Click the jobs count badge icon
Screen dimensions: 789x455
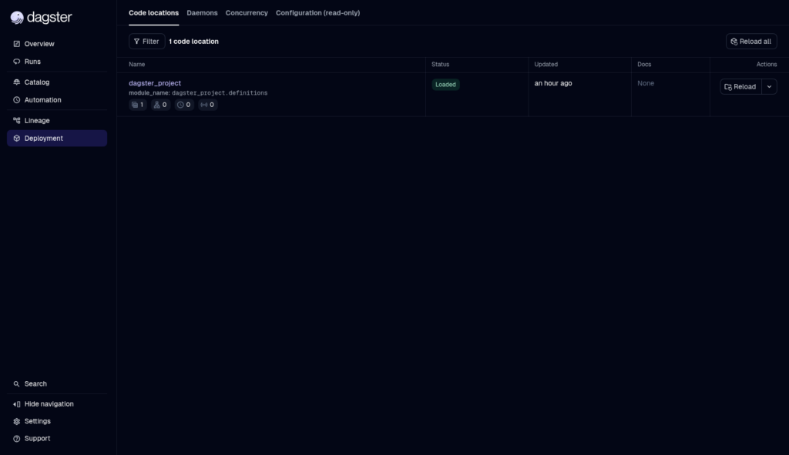point(160,105)
